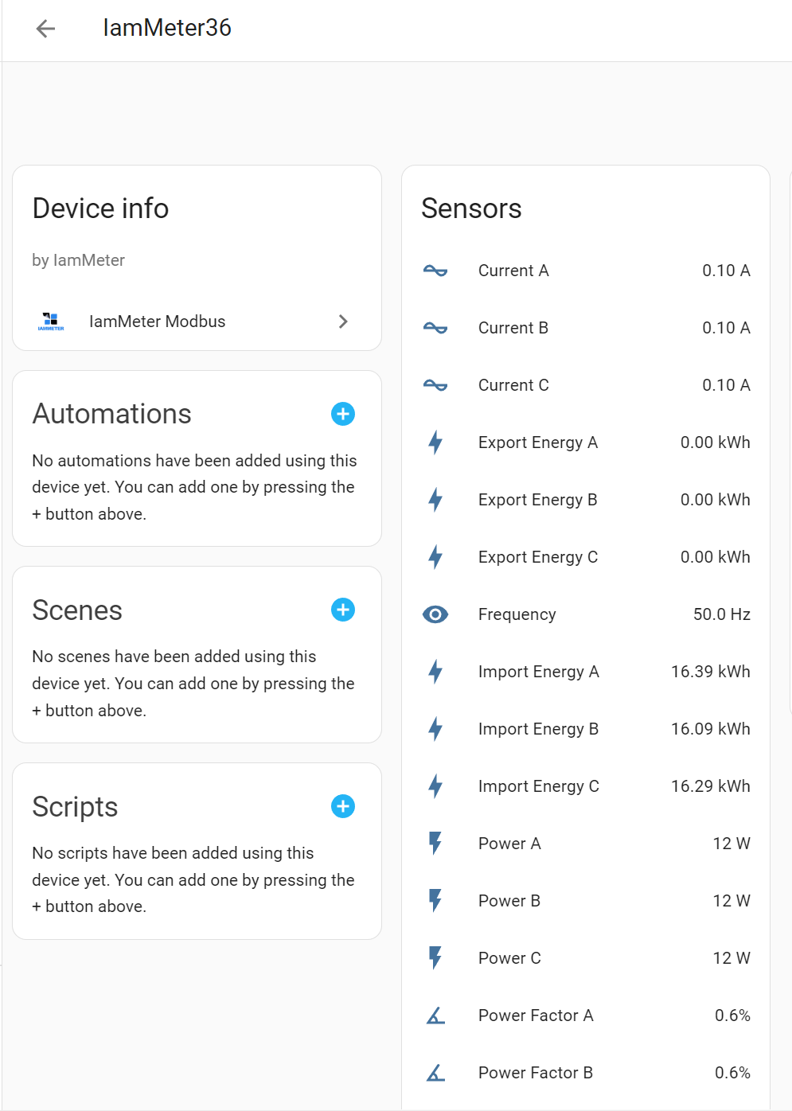The width and height of the screenshot is (792, 1111).
Task: Add a new automation with plus icon
Action: coord(343,414)
